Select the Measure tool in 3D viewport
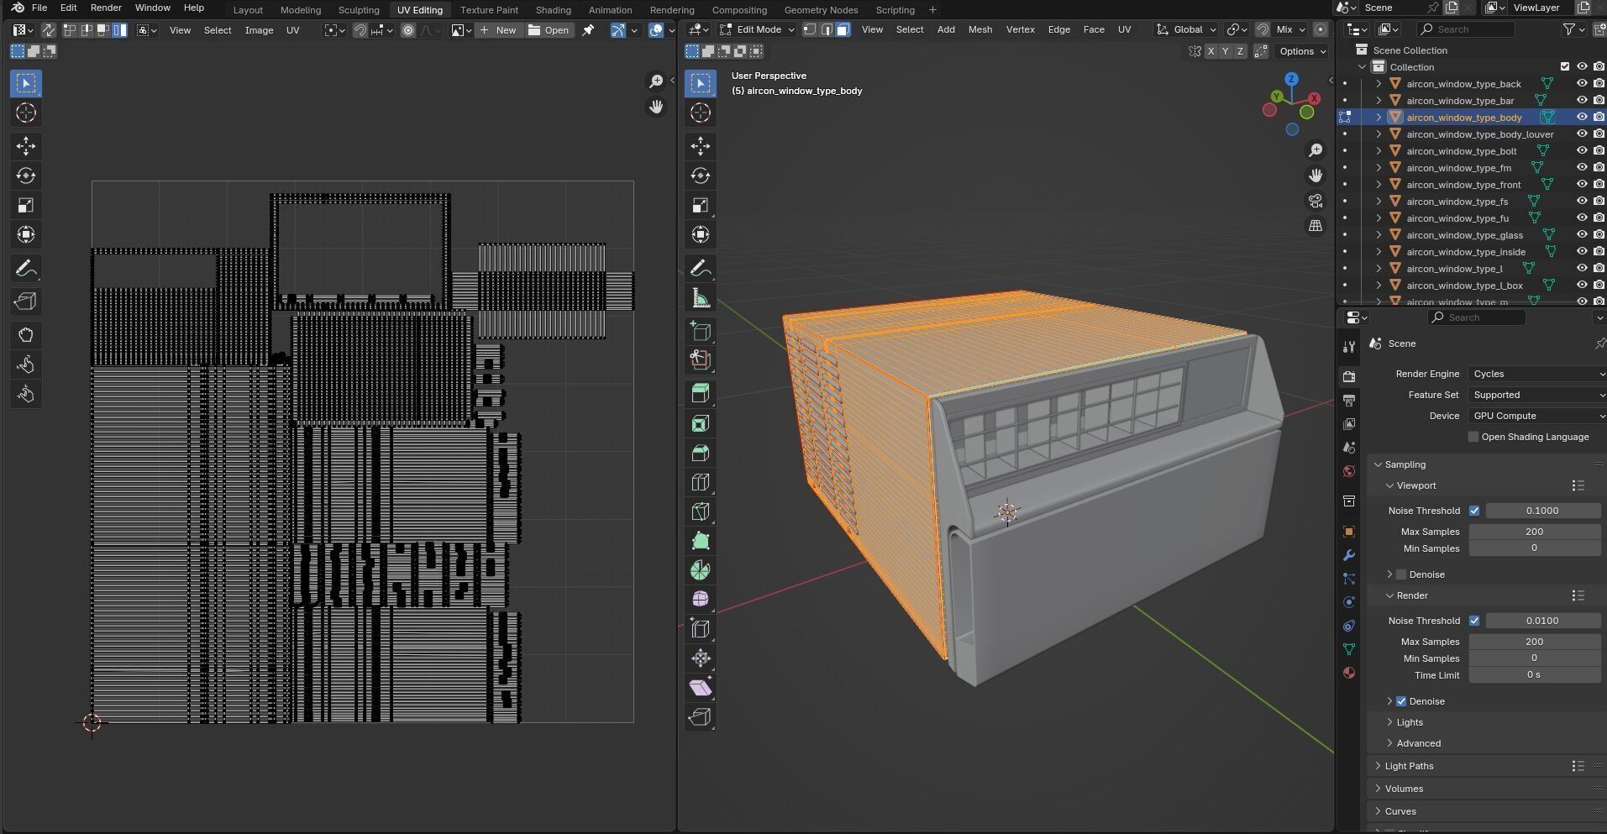The height and width of the screenshot is (834, 1607). [701, 298]
